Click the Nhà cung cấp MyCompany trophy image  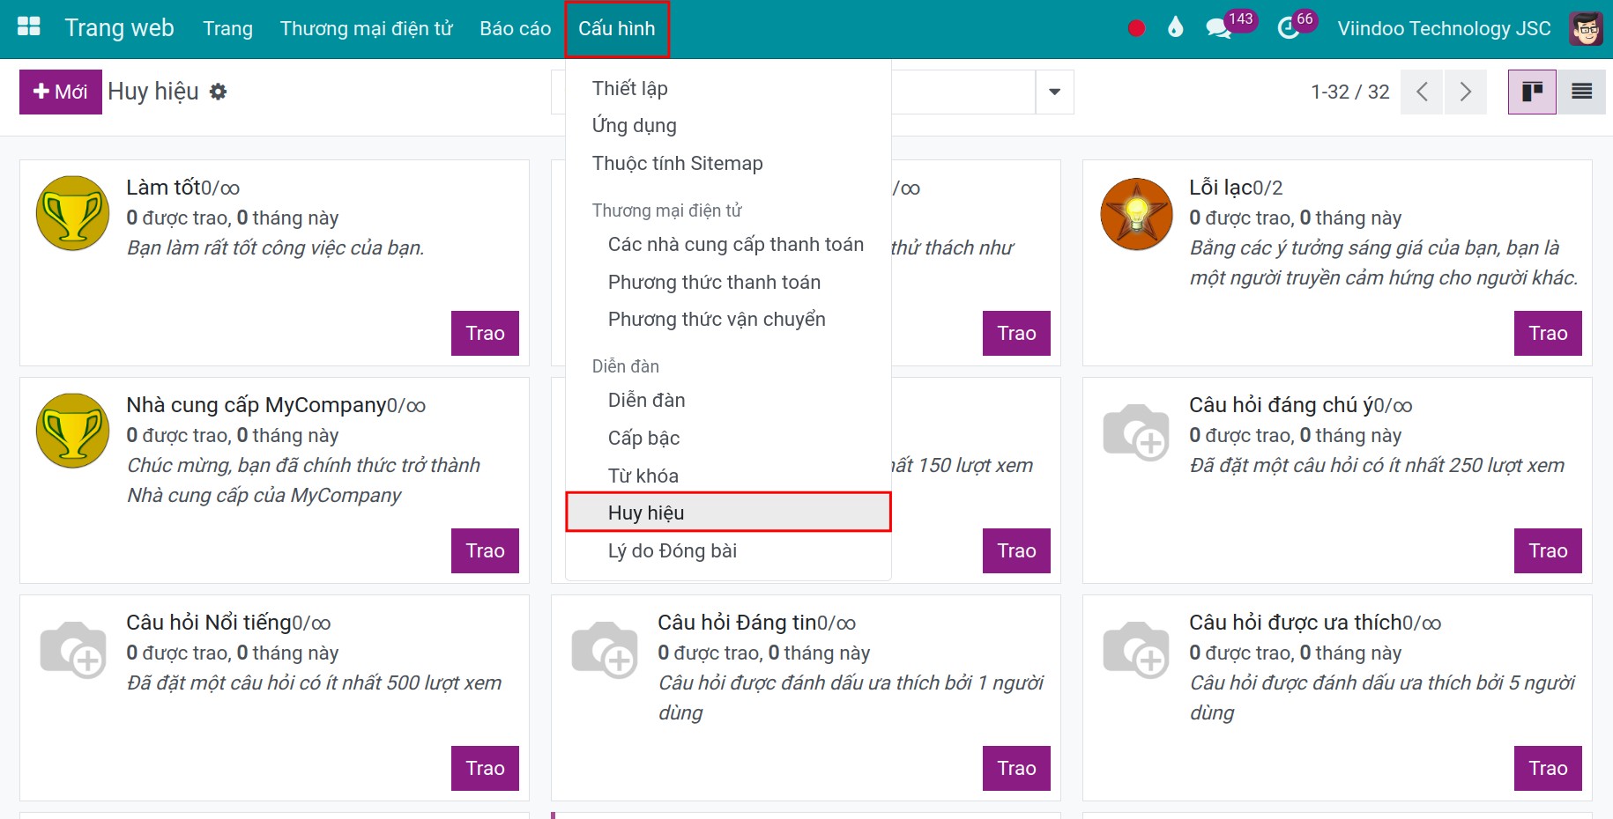72,431
